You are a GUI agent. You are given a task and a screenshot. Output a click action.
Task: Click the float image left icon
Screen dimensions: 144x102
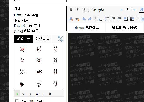126,19
